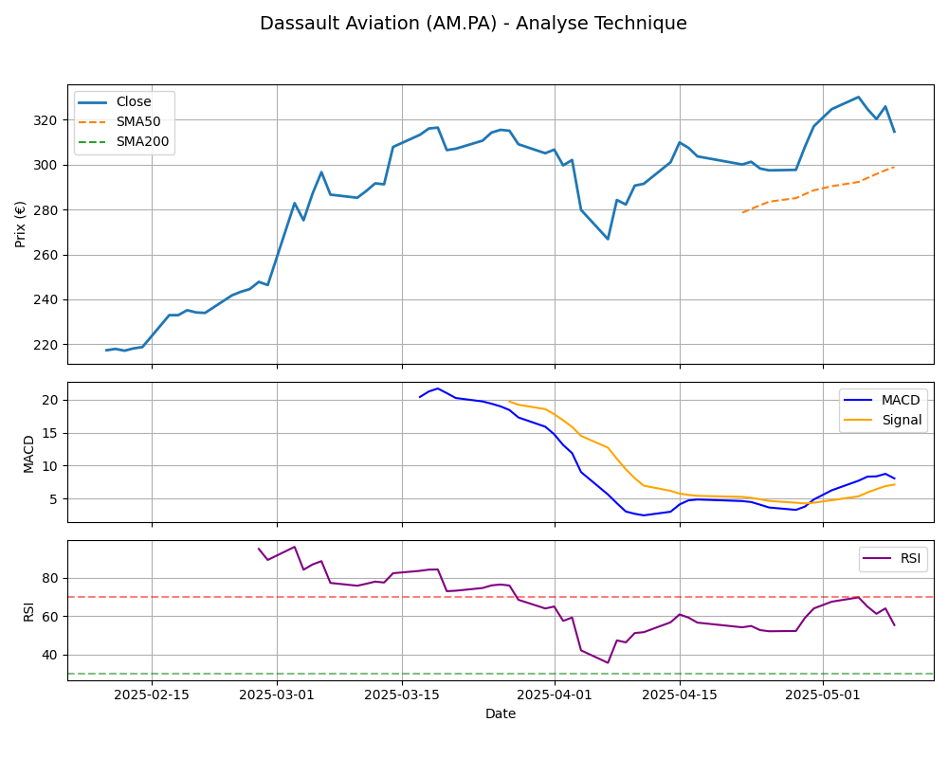948x758 pixels.
Task: Click the "5" tick on the MACD axis
Action: (x=54, y=499)
